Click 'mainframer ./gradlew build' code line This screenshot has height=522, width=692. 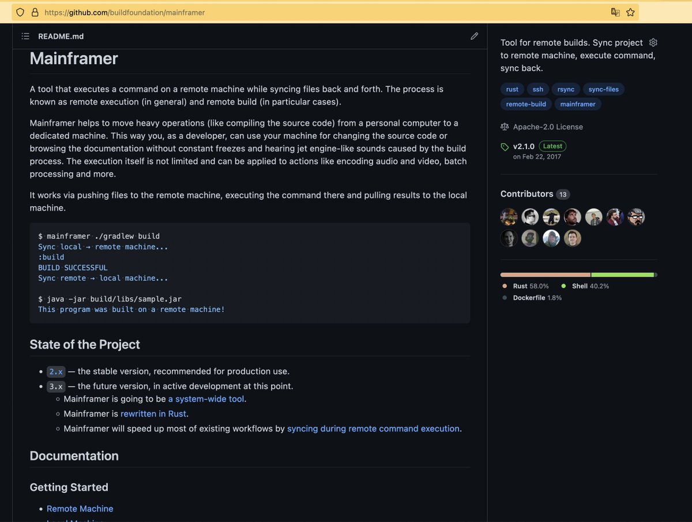[99, 236]
